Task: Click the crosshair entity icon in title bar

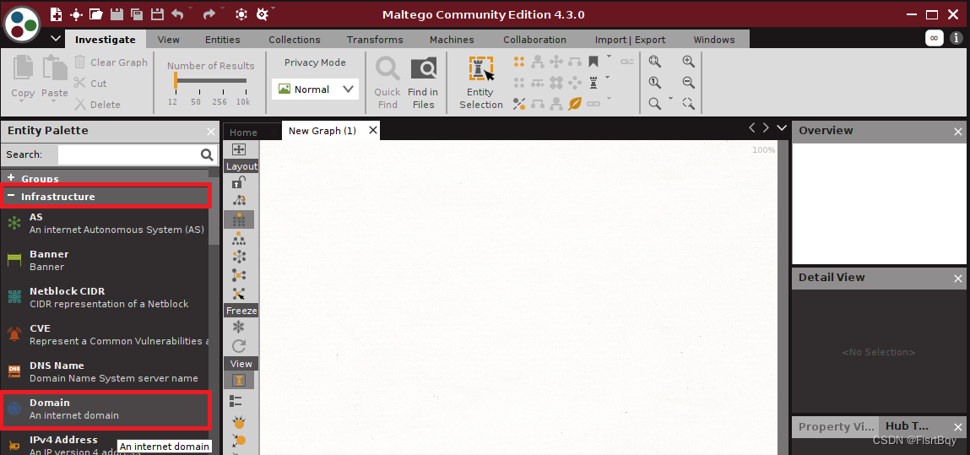Action: tap(76, 14)
